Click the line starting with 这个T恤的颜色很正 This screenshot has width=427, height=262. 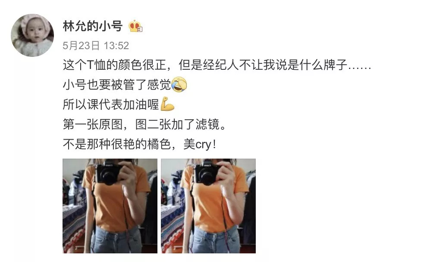point(217,65)
